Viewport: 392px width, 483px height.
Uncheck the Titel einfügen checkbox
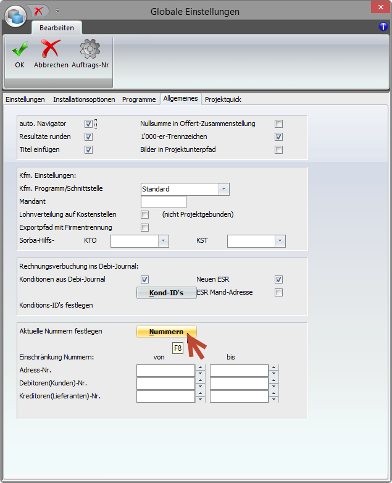[x=89, y=149]
